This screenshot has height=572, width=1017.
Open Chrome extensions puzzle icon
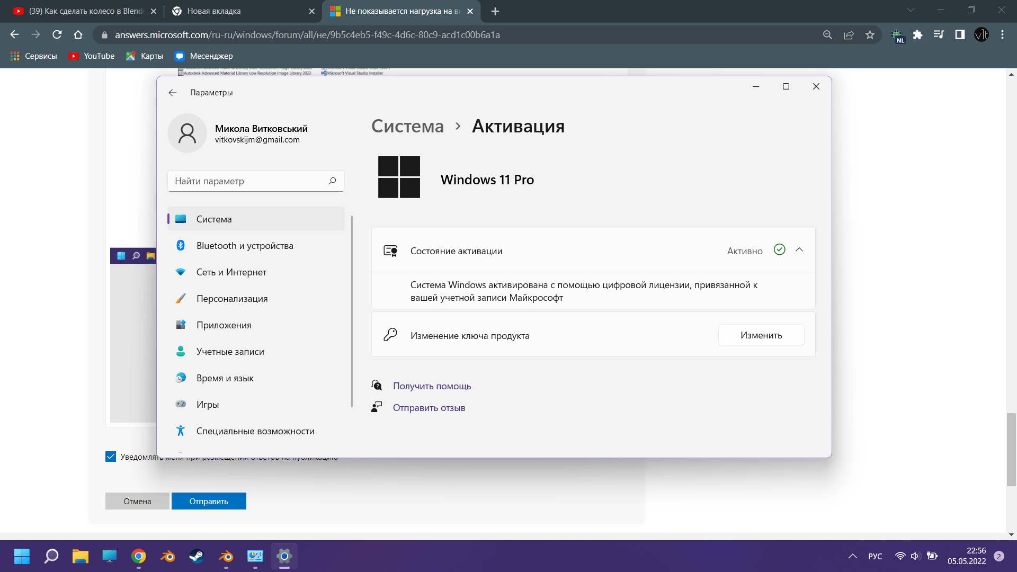pyautogui.click(x=917, y=35)
